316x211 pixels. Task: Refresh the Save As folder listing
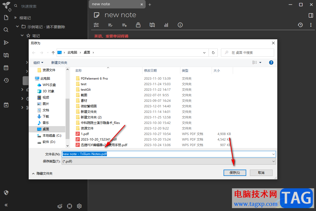coord(213,52)
